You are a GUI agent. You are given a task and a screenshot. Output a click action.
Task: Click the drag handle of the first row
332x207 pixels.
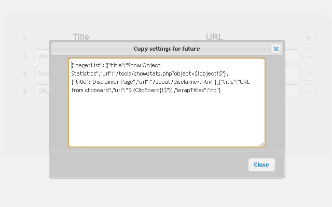coord(24,56)
